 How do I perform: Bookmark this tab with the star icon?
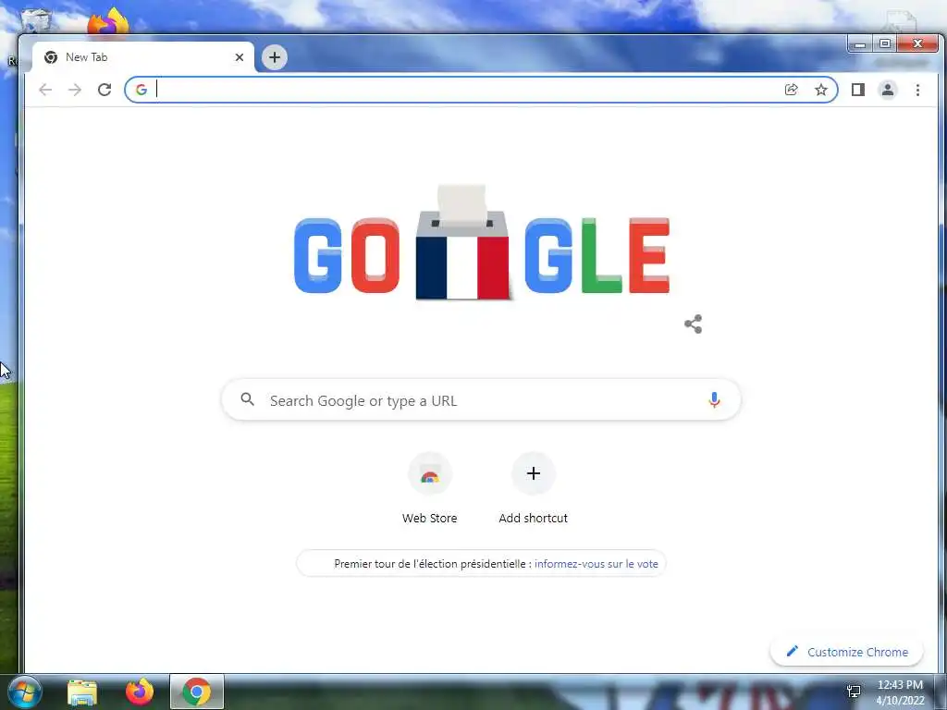pos(821,90)
